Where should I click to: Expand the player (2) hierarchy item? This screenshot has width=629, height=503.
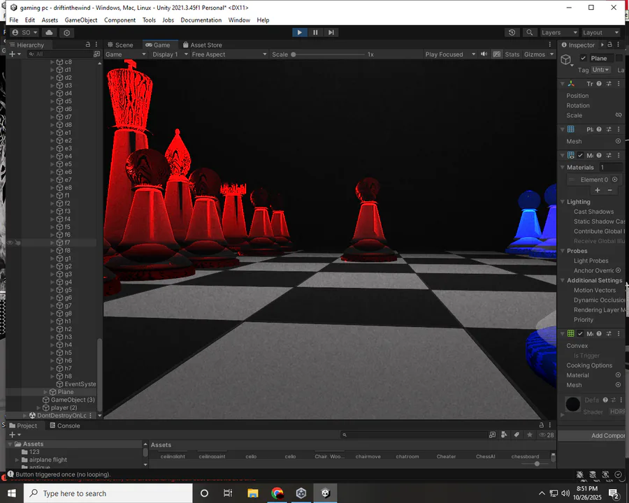38,408
